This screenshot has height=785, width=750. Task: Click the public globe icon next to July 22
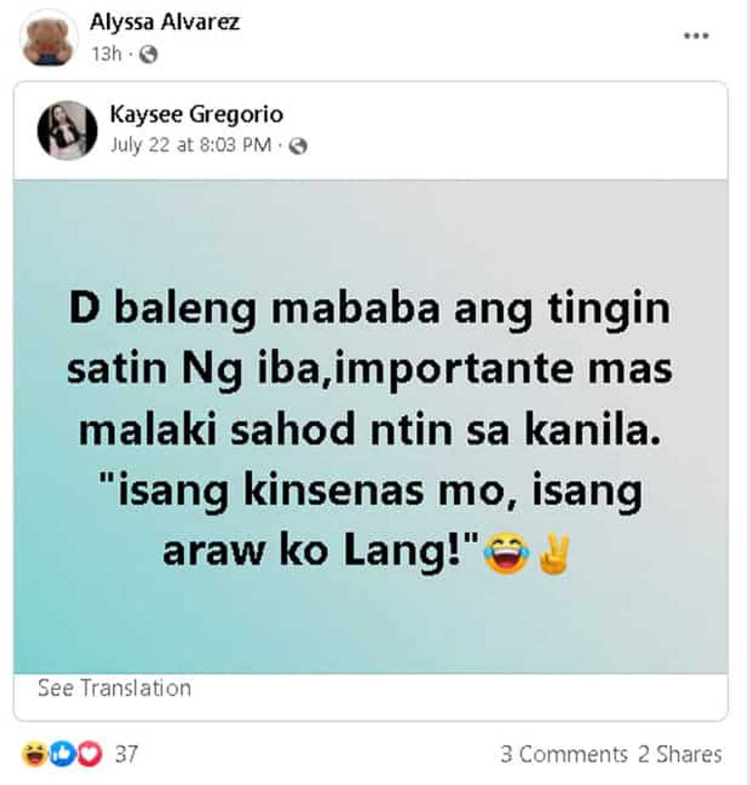298,146
